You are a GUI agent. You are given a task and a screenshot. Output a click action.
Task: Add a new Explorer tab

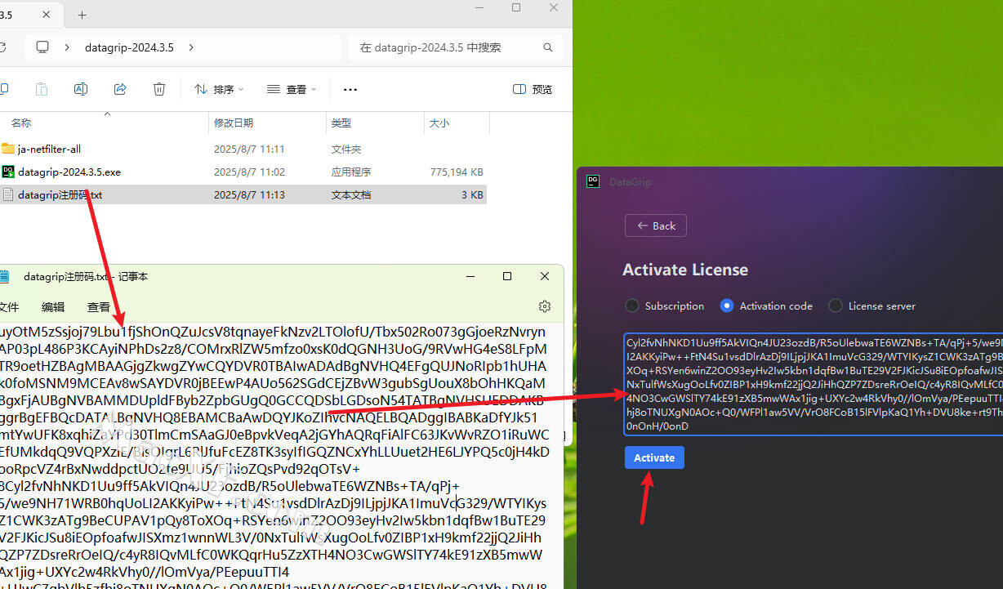(x=82, y=15)
